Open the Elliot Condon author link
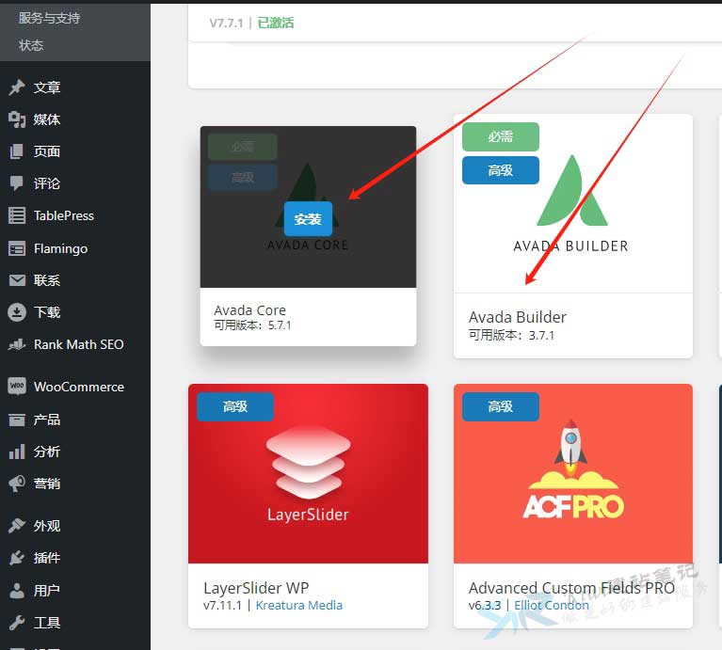Screen dimensions: 722x650 pyautogui.click(x=552, y=606)
